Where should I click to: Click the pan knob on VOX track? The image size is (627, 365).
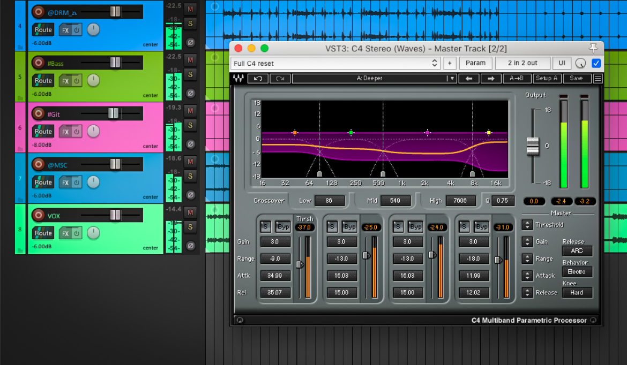click(93, 233)
